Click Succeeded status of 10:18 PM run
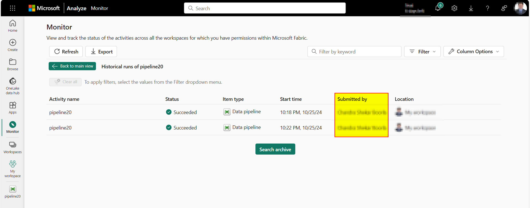Screen dimensions: 530x208 point(181,112)
